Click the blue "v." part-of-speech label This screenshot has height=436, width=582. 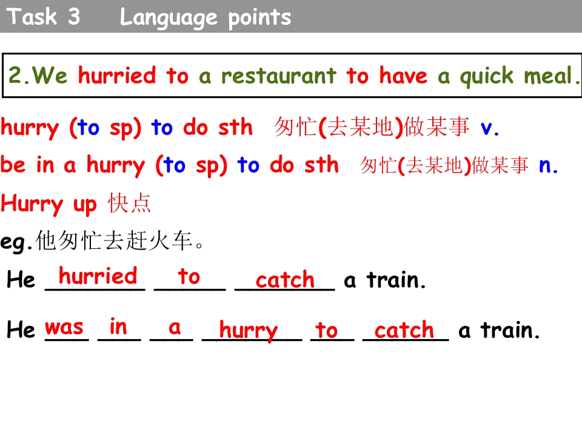coord(490,128)
